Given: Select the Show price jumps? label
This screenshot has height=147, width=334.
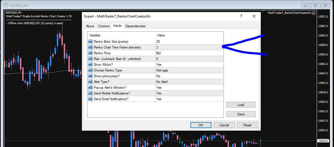Looking at the screenshot, I should tap(107, 76).
